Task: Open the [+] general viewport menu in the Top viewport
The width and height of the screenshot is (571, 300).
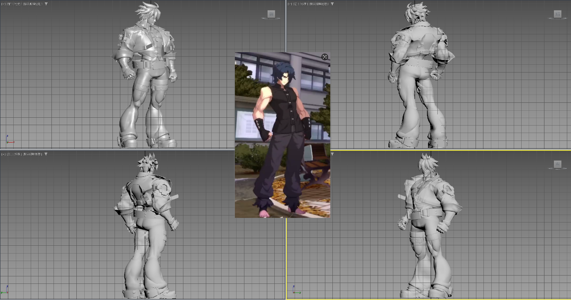Action: 4,3
